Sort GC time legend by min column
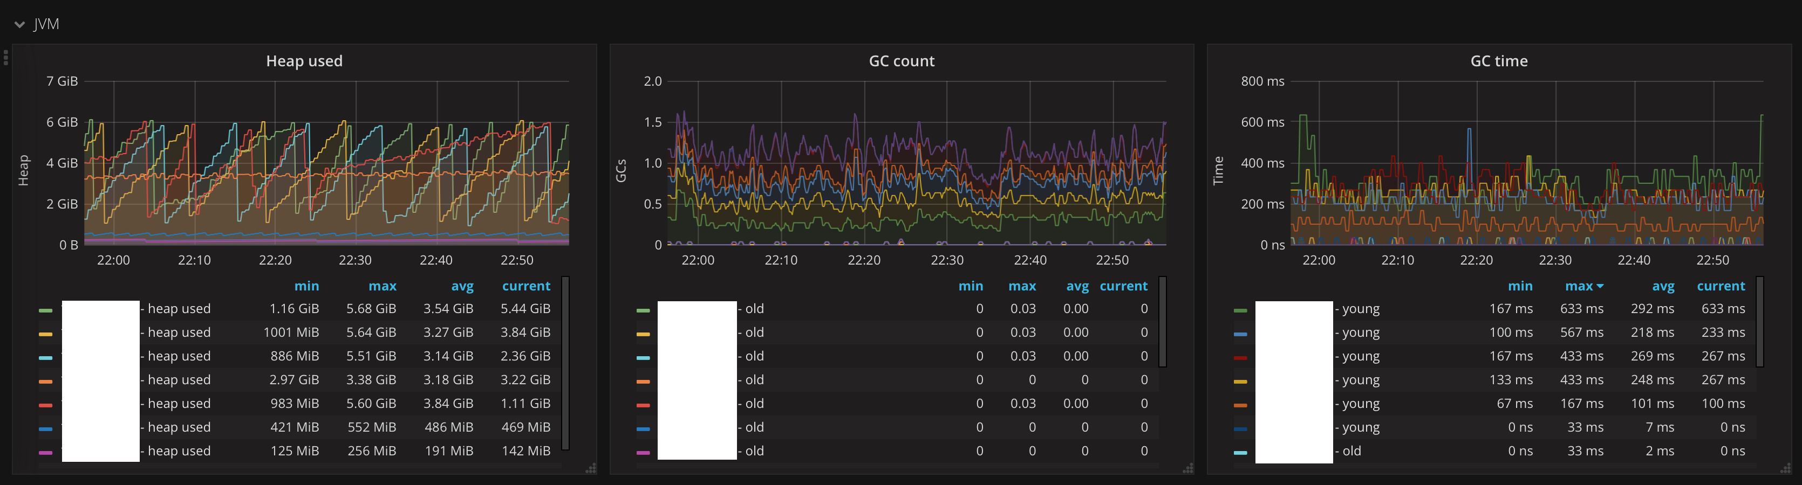This screenshot has height=485, width=1802. point(1520,286)
